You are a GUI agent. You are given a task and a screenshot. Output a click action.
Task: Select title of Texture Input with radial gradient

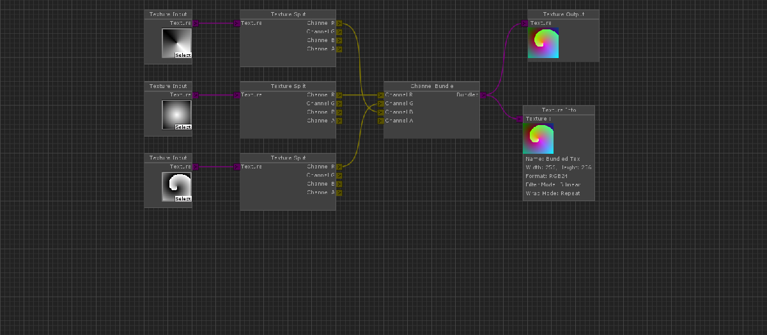(x=168, y=86)
